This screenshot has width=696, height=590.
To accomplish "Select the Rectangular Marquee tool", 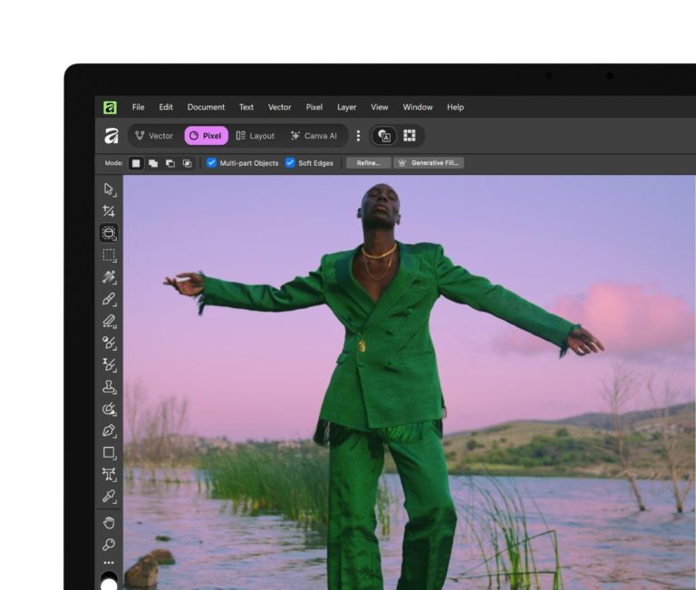I will 109,256.
